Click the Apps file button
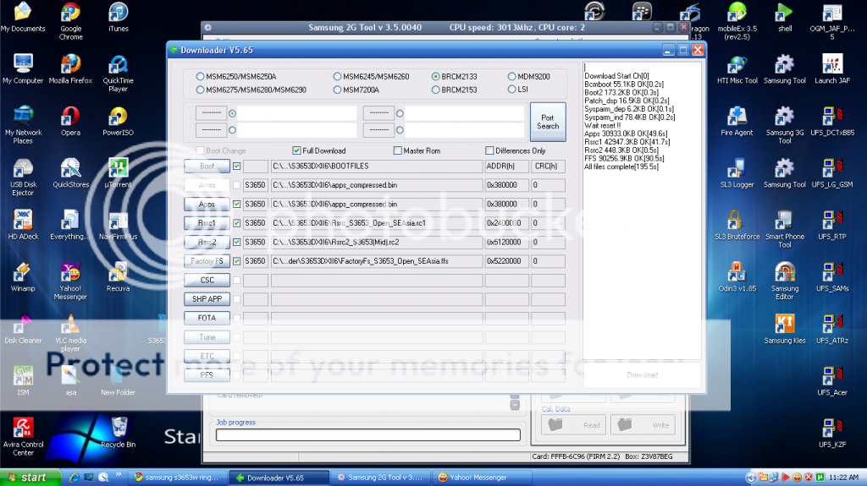 pos(207,204)
